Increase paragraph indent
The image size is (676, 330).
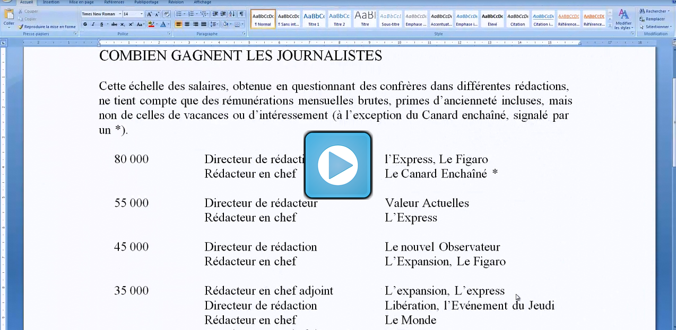pyautogui.click(x=223, y=14)
